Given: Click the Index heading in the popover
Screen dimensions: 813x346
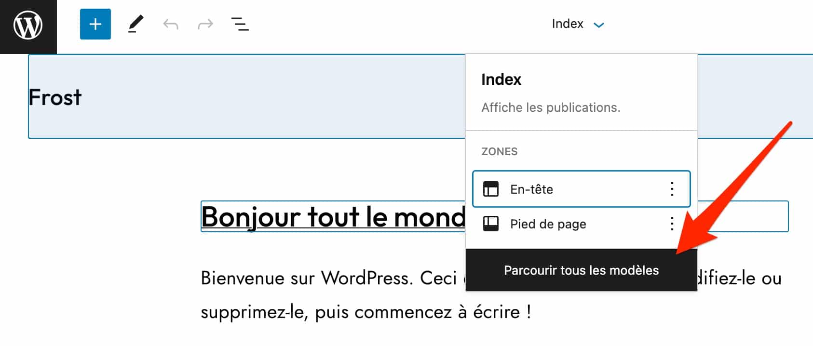Looking at the screenshot, I should coord(501,80).
